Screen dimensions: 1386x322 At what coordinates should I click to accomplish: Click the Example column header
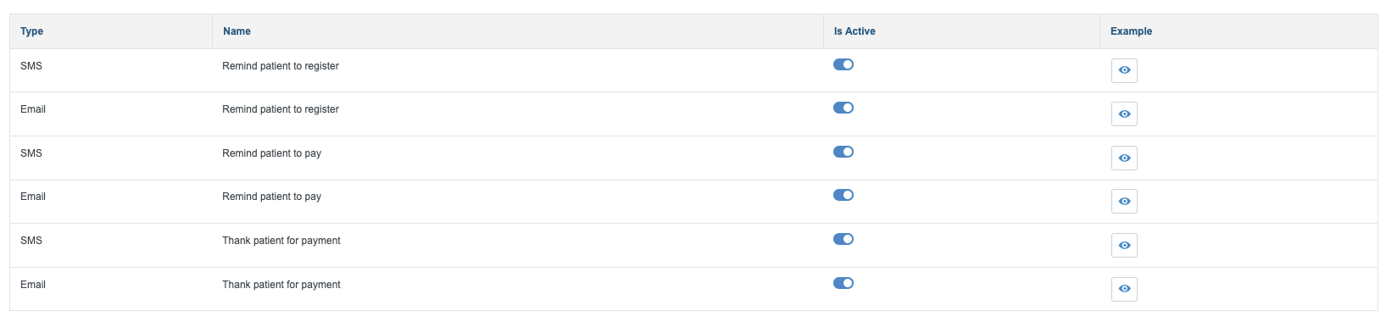[x=1131, y=31]
